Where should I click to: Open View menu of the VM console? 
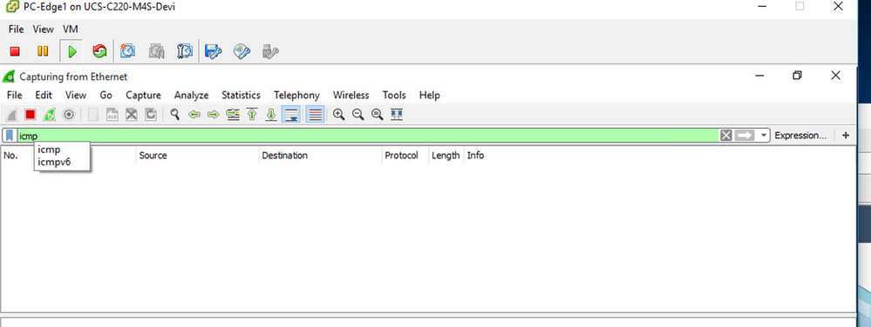pyautogui.click(x=43, y=29)
